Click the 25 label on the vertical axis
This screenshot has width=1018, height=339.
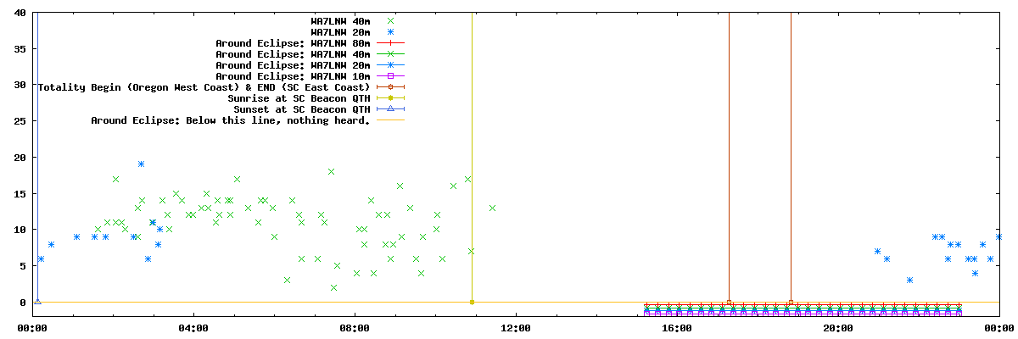pyautogui.click(x=20, y=121)
